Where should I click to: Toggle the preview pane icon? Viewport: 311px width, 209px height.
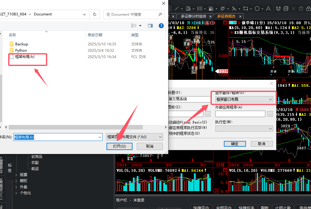pyautogui.click(x=150, y=26)
